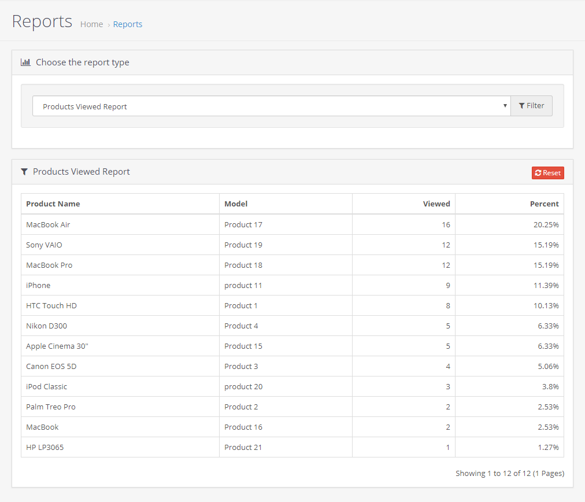This screenshot has width=585, height=502.
Task: Click the iPhone product name
Action: pyautogui.click(x=38, y=285)
